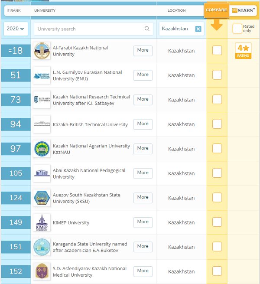260x284 pixels.
Task: Check compare box for Abai Kazakh Pedagogical
Action: 217,173
